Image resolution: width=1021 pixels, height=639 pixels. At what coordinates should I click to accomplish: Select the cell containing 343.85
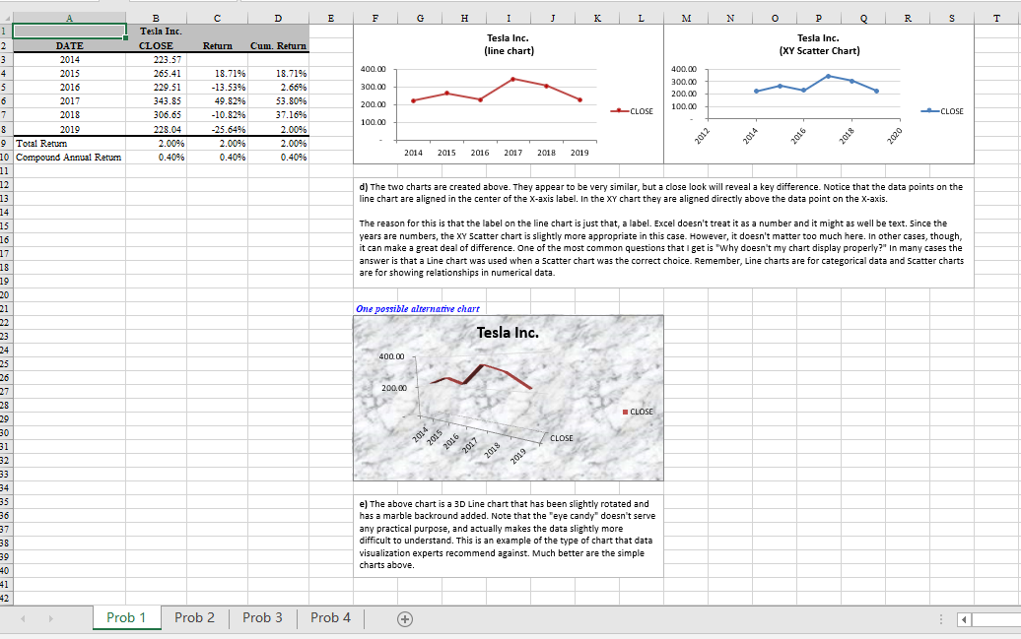coord(156,100)
